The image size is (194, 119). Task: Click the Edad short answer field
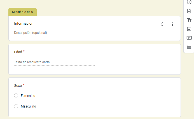pyautogui.click(x=54, y=62)
